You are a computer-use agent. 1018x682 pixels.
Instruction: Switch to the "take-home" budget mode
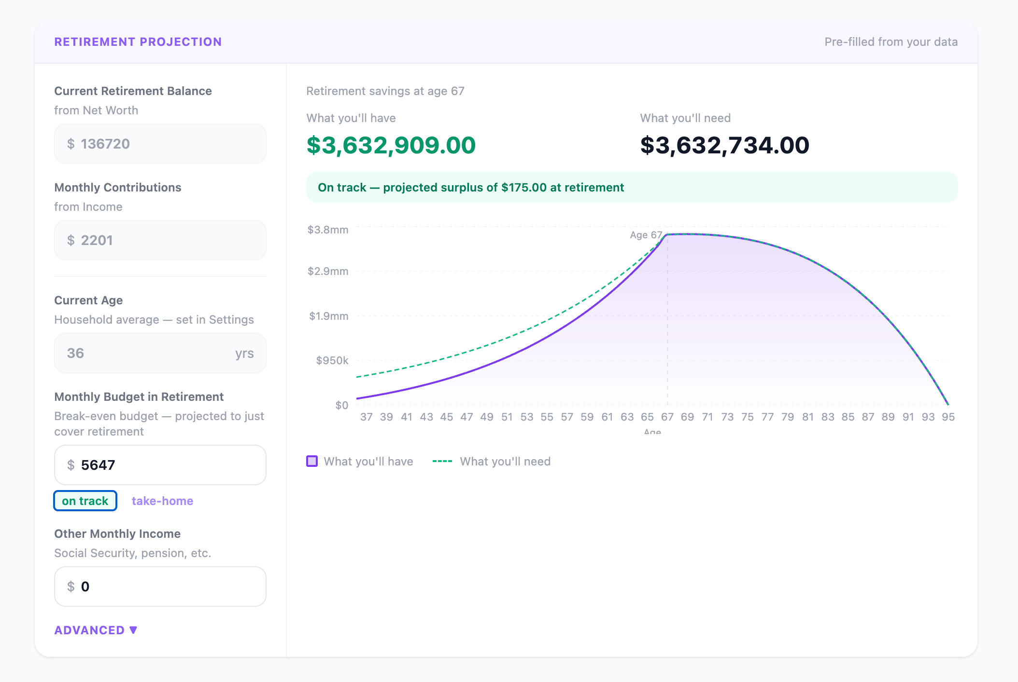[162, 501]
